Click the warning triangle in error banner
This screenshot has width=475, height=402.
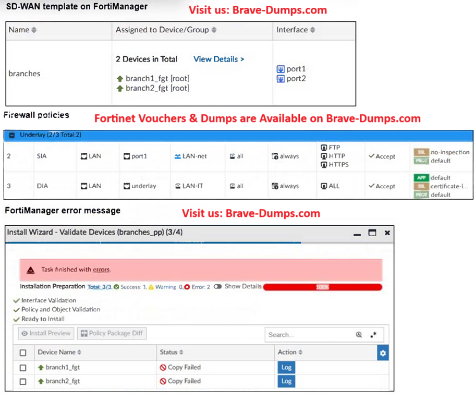[x=31, y=270]
